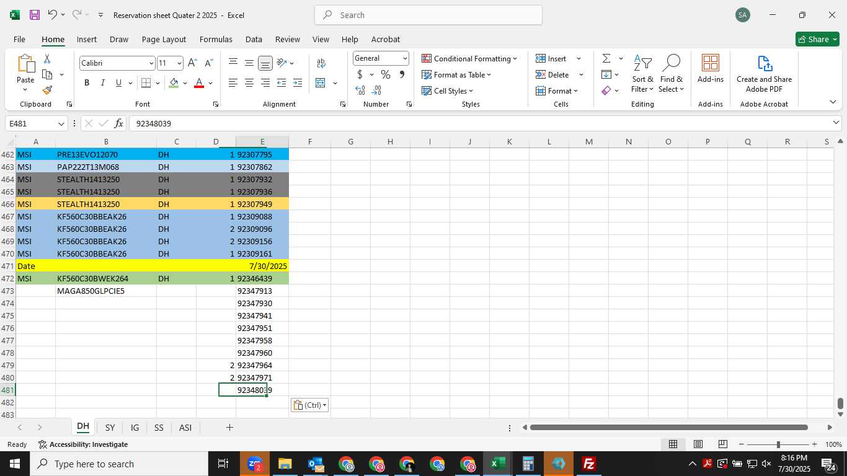Save the workbook using the Save icon
The width and height of the screenshot is (847, 476).
tap(35, 15)
